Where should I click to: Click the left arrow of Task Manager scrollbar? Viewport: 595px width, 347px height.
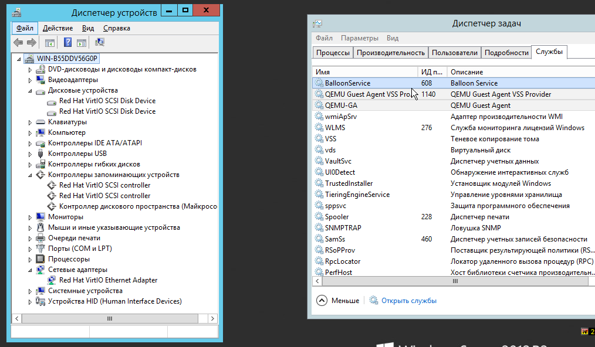tap(317, 281)
